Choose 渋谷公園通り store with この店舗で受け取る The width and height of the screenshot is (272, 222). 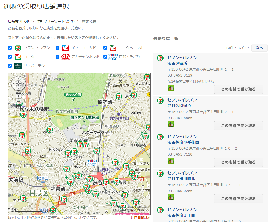238,126
